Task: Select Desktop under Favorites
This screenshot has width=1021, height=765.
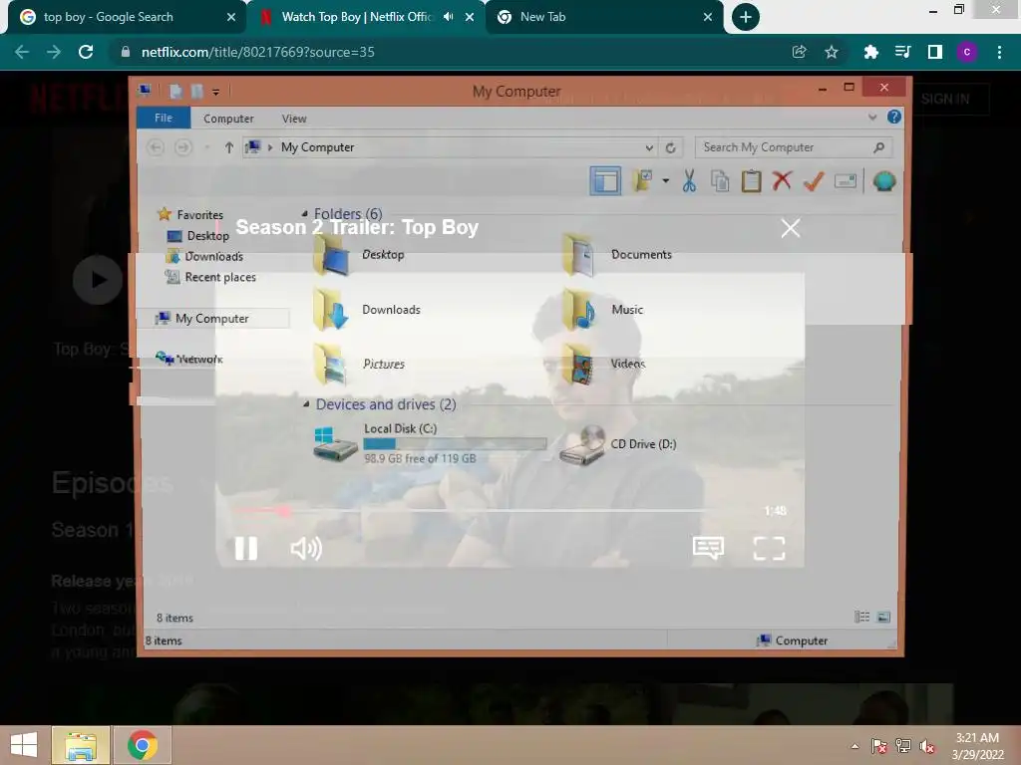Action: pyautogui.click(x=198, y=235)
